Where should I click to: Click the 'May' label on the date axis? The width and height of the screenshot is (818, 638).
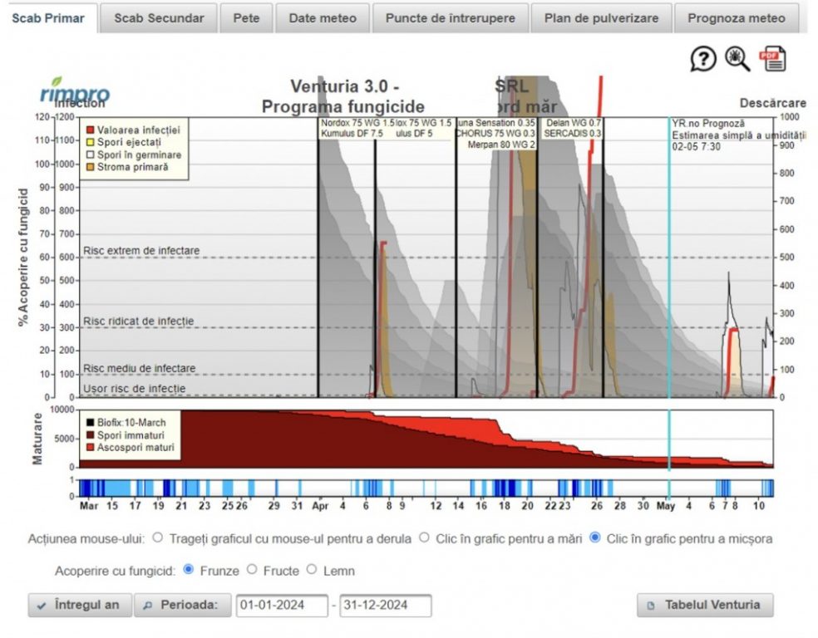666,506
